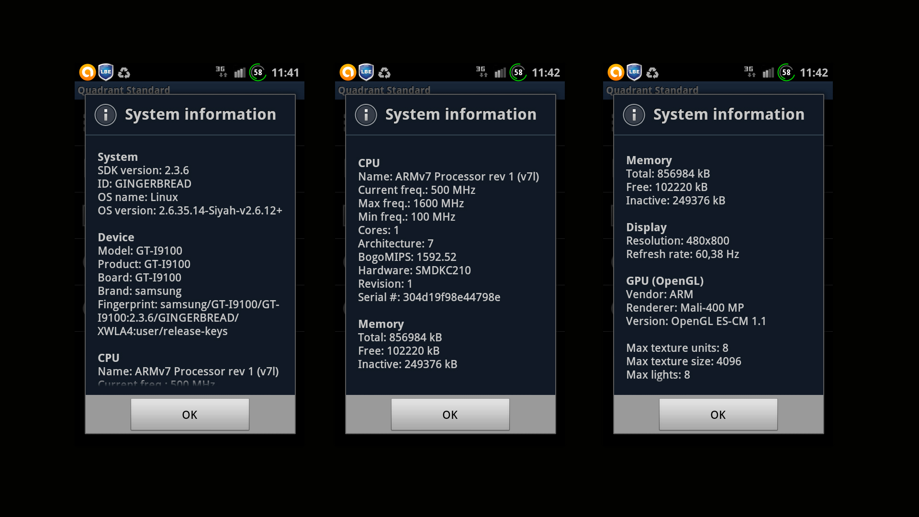Select the Architecture: 7 line

click(396, 244)
